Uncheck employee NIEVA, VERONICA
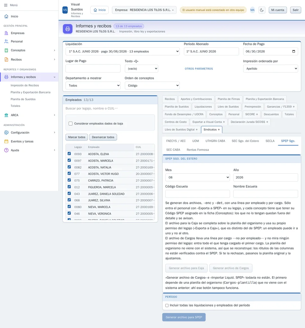305x328 pixels. coord(69,213)
